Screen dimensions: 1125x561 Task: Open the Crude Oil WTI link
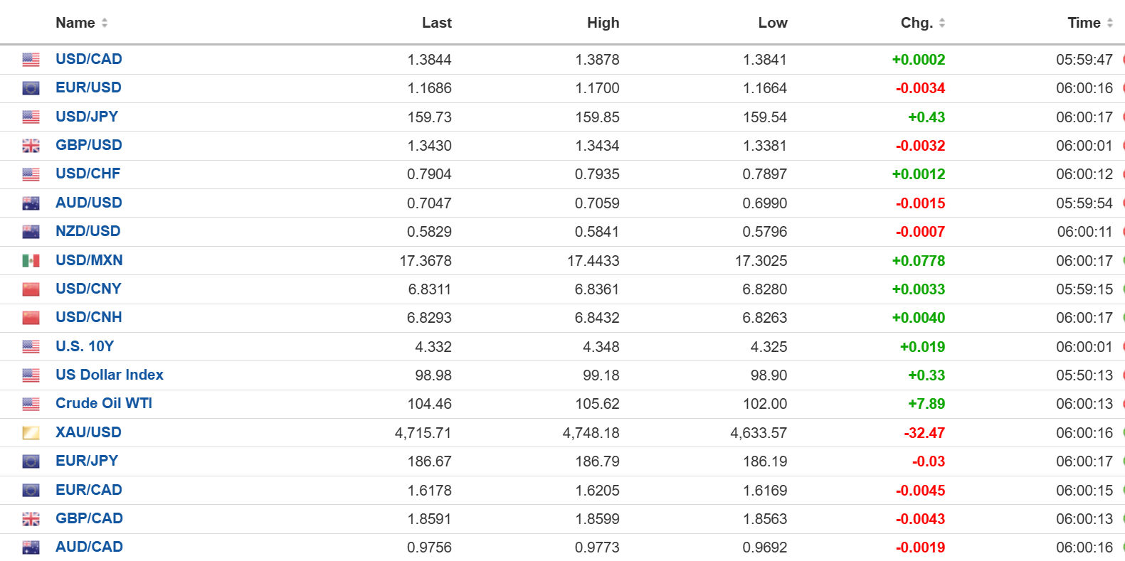click(x=104, y=403)
